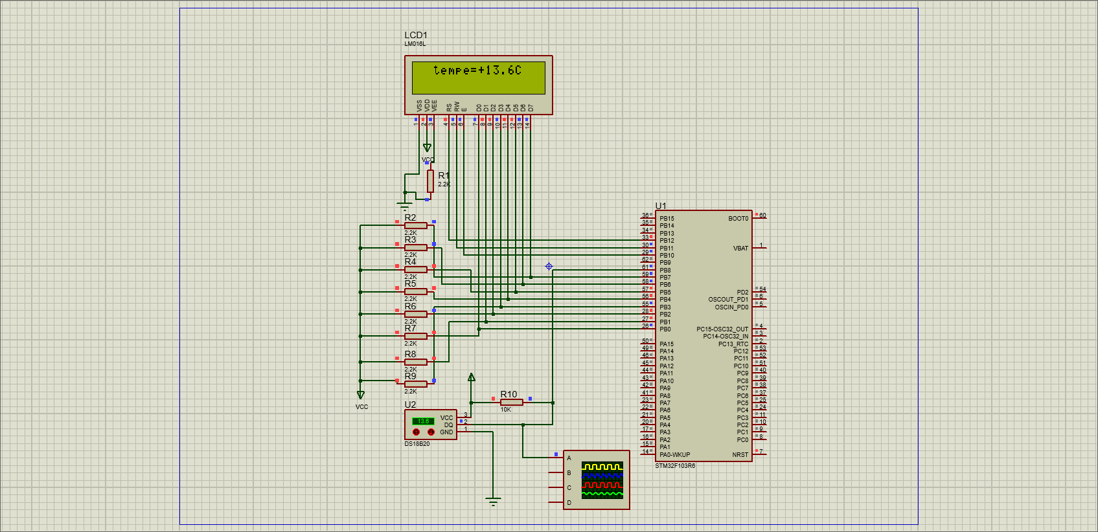Click the DQ pin label on the DS18B20

pyautogui.click(x=448, y=425)
